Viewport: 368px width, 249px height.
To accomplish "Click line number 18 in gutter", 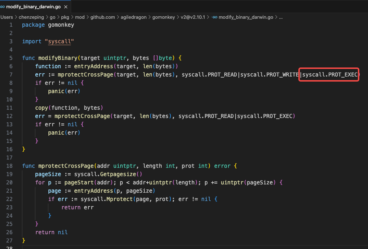I will [x=9, y=166].
